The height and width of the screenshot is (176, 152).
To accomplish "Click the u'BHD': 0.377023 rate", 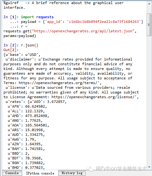I will [x=26, y=168].
